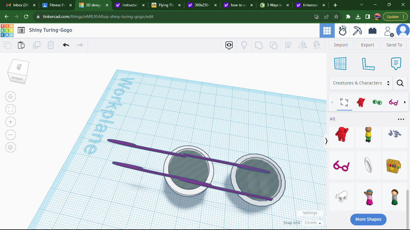Mirror the design with the Flip tool
The width and height of the screenshot is (410, 230).
302,45
